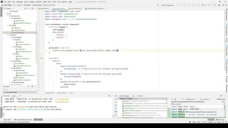Switch to the translateLang.js editor tab
Screen dimensions: 228x128
[x=76, y=9]
